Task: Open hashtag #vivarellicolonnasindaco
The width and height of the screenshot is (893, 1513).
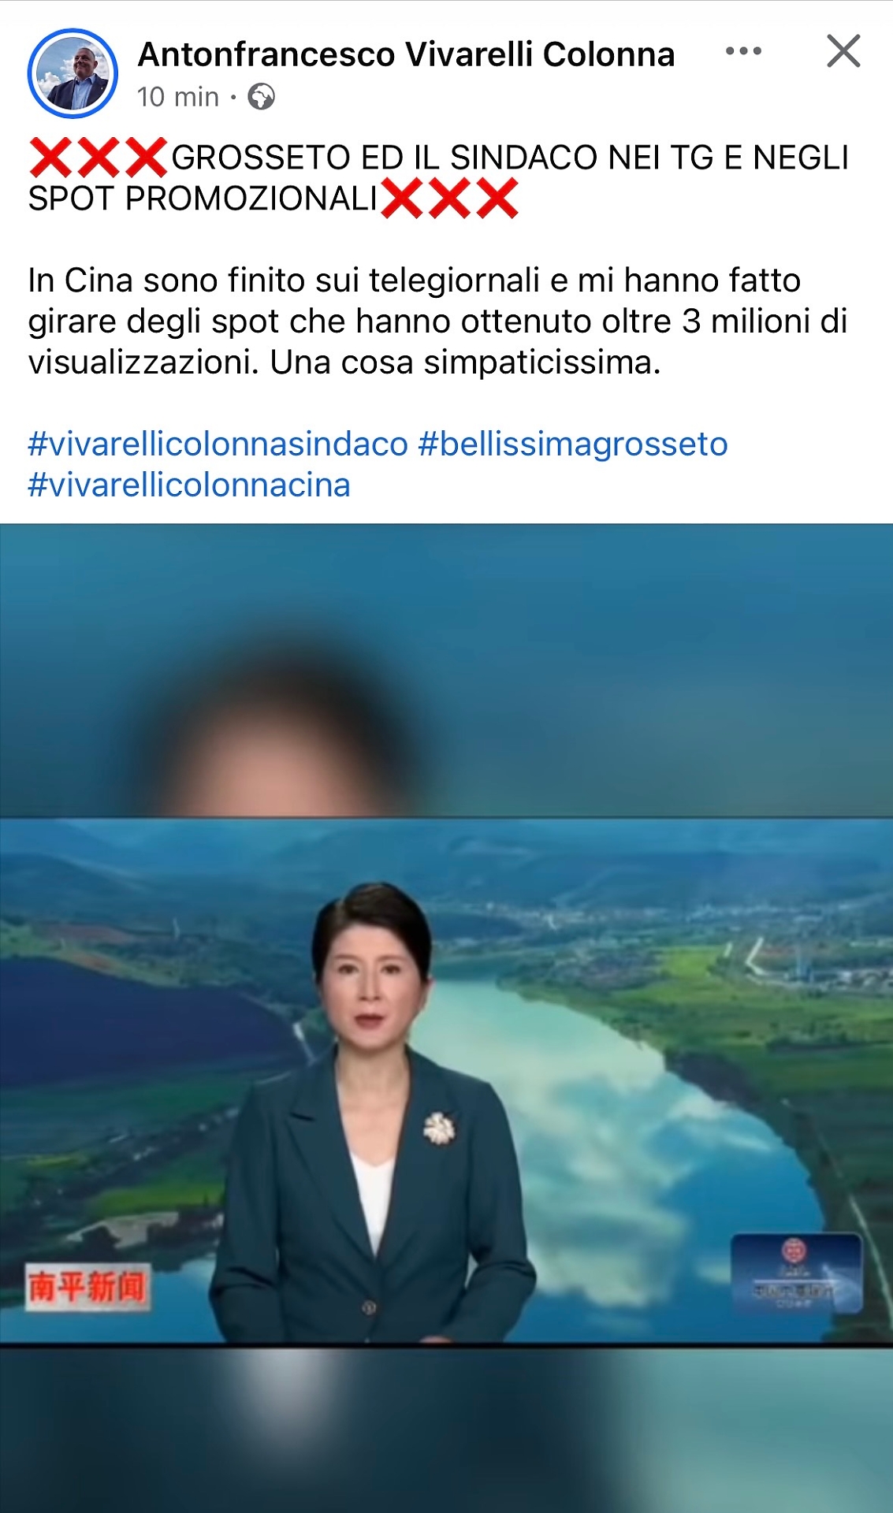Action: [218, 444]
